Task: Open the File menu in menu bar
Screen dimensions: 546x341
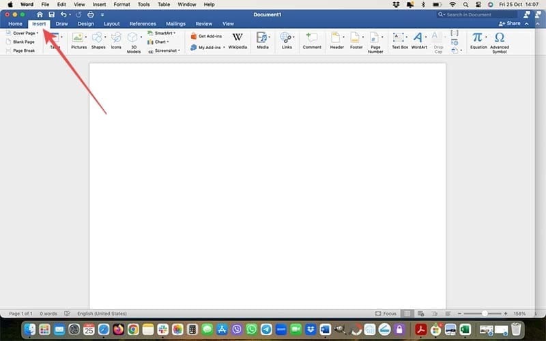Action: [45, 5]
